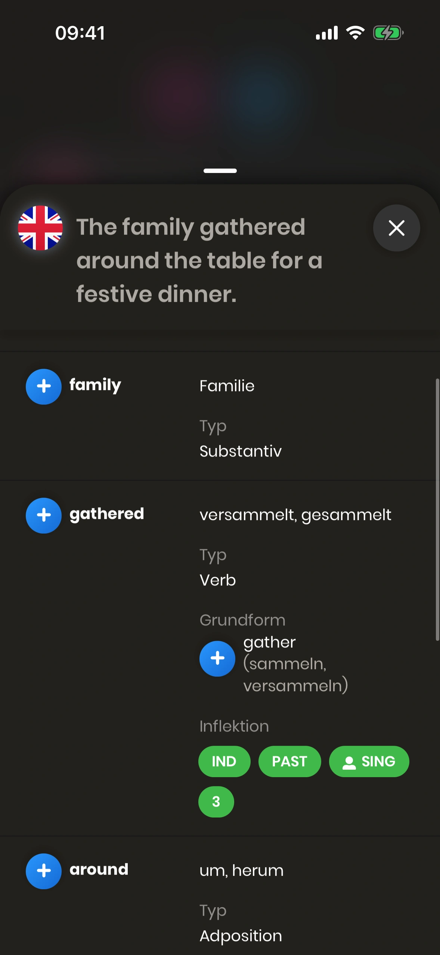Tap the person '3' tag
The height and width of the screenshot is (955, 440).
[216, 801]
